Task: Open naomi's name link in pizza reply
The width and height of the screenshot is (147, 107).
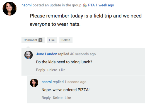Action: point(47,82)
